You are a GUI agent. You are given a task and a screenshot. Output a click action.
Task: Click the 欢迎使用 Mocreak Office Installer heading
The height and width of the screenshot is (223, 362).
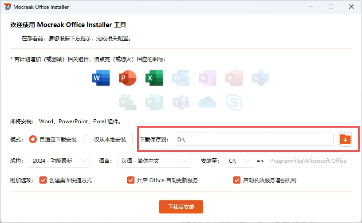coord(68,25)
